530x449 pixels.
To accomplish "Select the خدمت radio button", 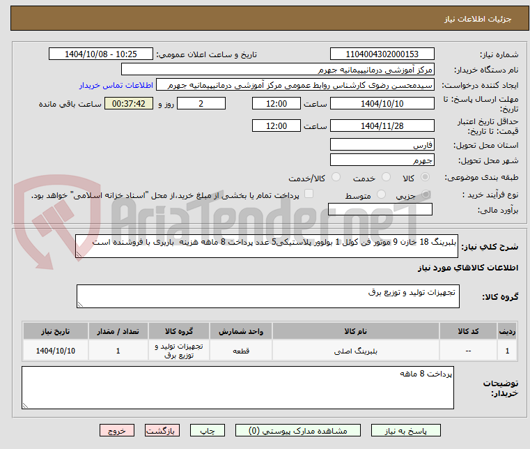I will (386, 177).
